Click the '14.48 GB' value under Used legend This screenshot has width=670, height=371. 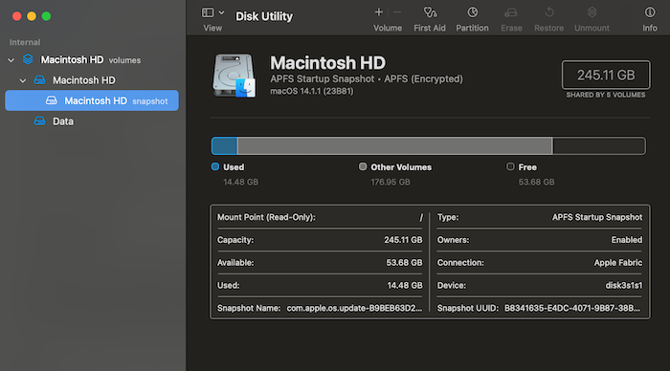240,183
